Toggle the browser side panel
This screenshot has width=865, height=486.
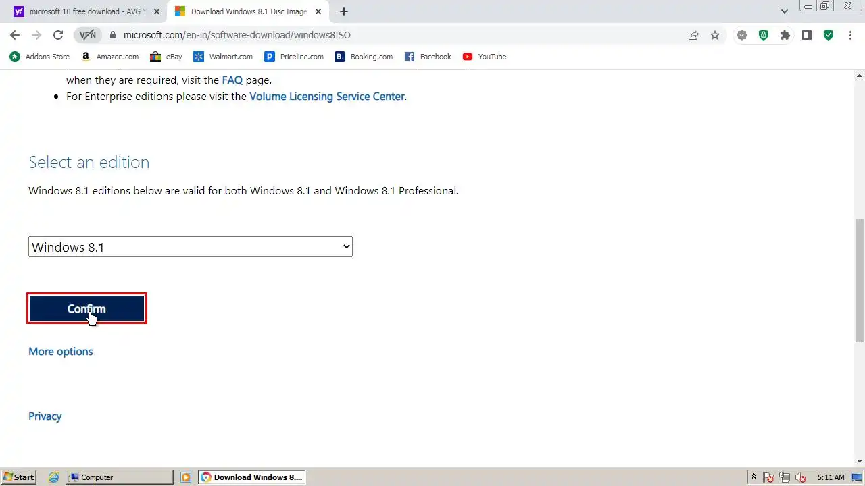tap(807, 35)
